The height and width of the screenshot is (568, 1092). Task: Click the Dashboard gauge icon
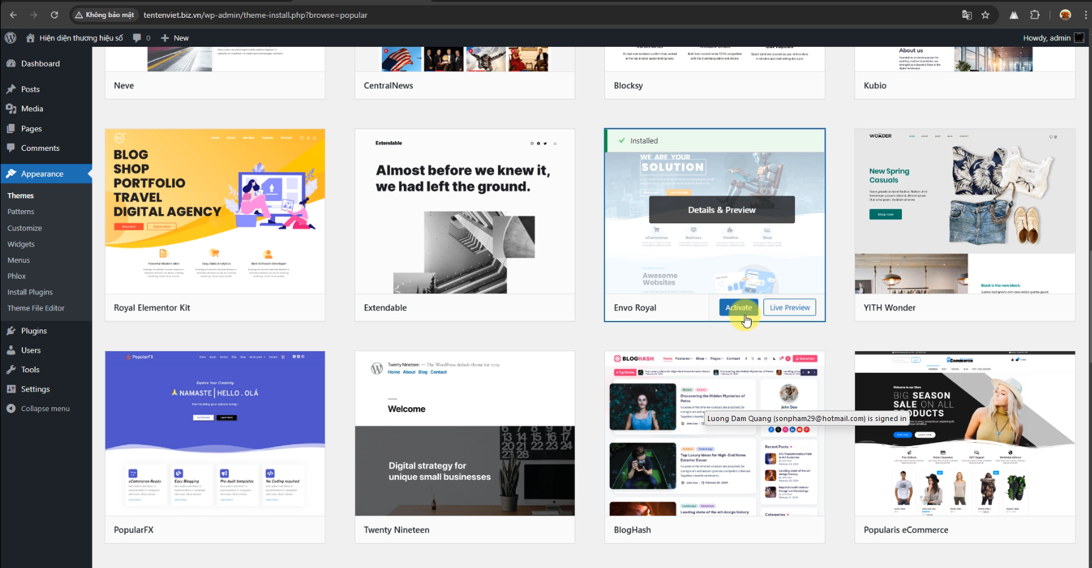pyautogui.click(x=11, y=63)
